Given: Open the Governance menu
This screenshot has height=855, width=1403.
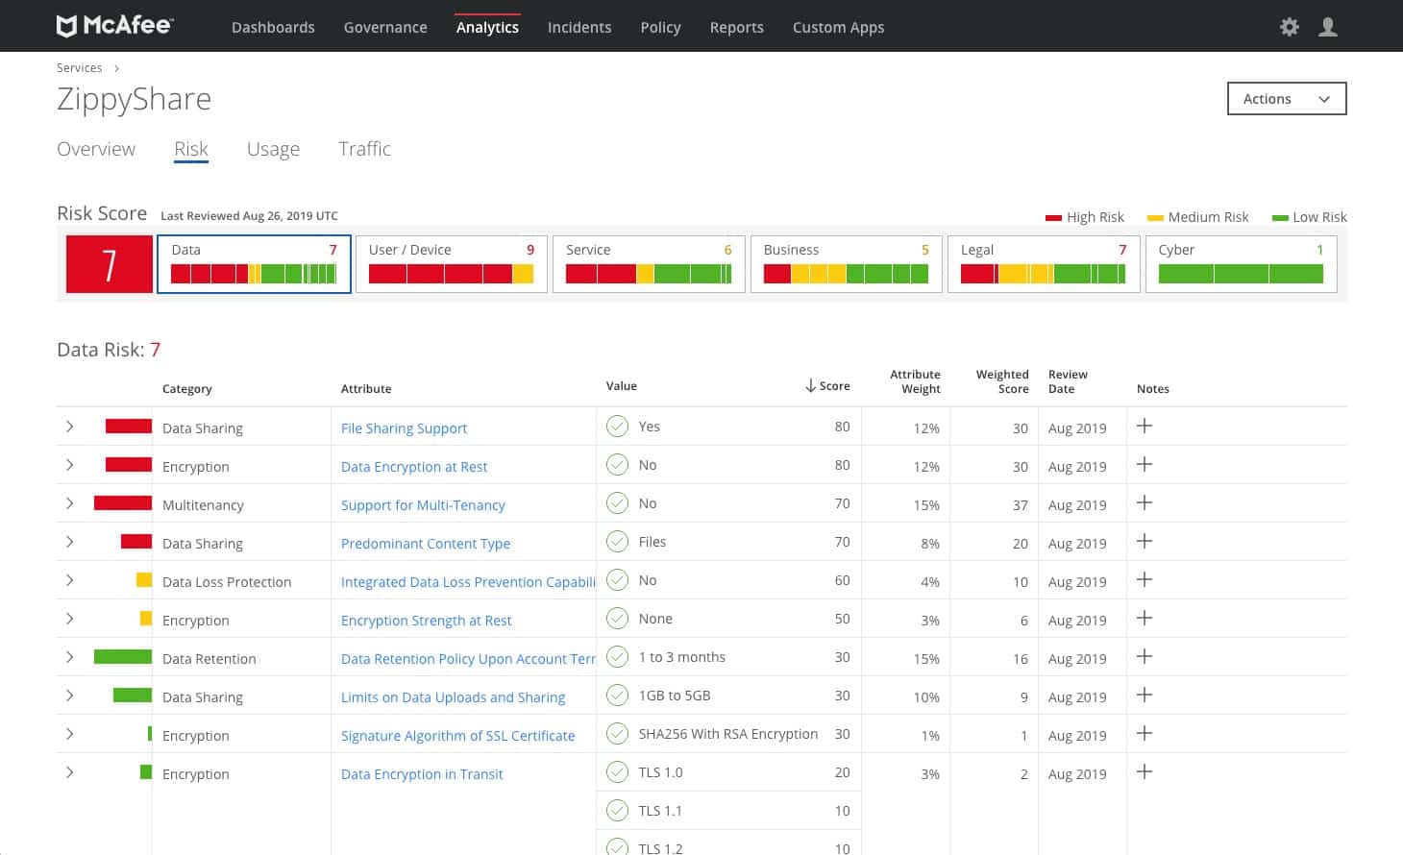Looking at the screenshot, I should [x=385, y=27].
